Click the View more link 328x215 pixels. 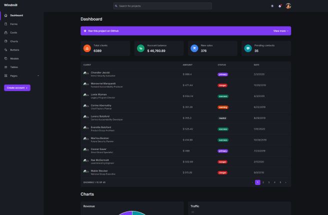click(280, 31)
